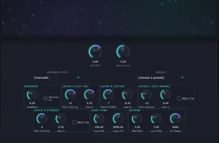Click the Gain C knob
The image size is (219, 143).
[x=166, y=95]
